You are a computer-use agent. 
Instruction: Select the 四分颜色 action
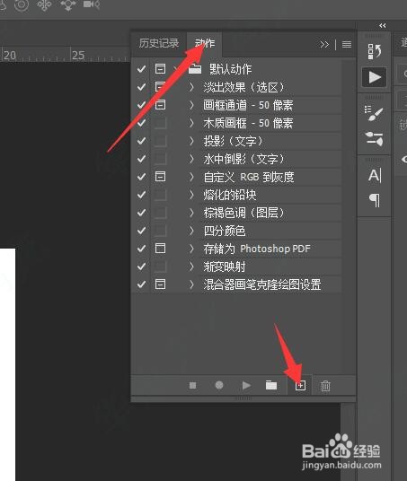click(225, 231)
